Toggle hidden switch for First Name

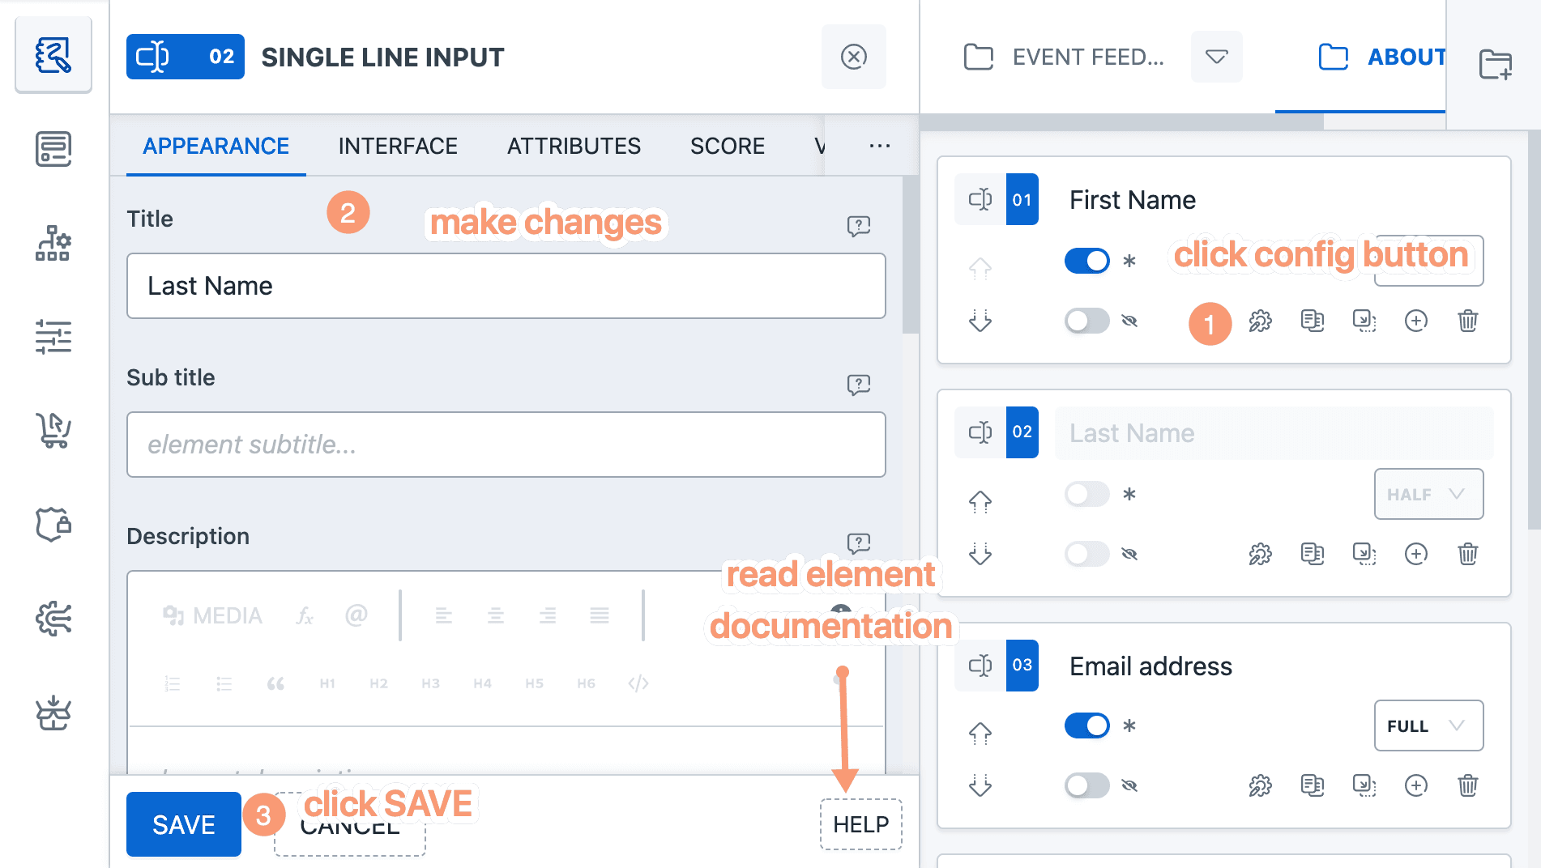click(x=1087, y=321)
